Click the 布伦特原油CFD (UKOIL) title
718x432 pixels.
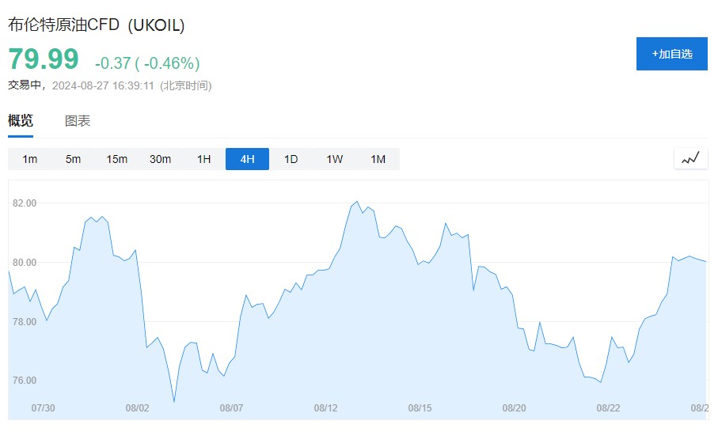click(97, 25)
